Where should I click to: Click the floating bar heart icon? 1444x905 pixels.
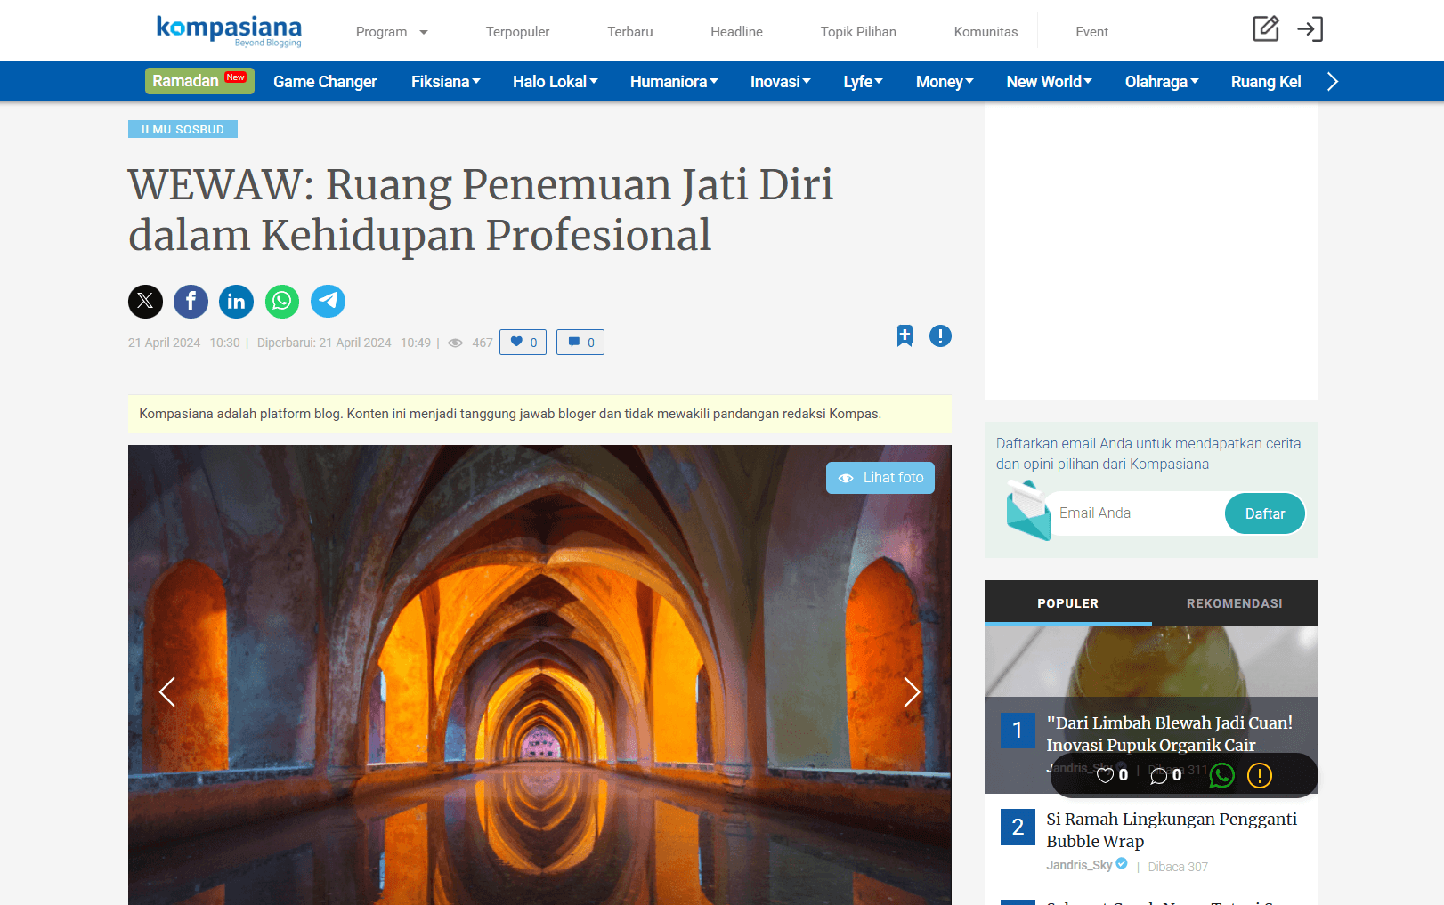(x=1105, y=776)
